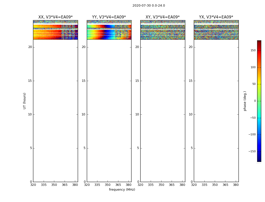The image size is (265, 202).
Task: Click the UT (hours) axis label
Action: [x=24, y=101]
